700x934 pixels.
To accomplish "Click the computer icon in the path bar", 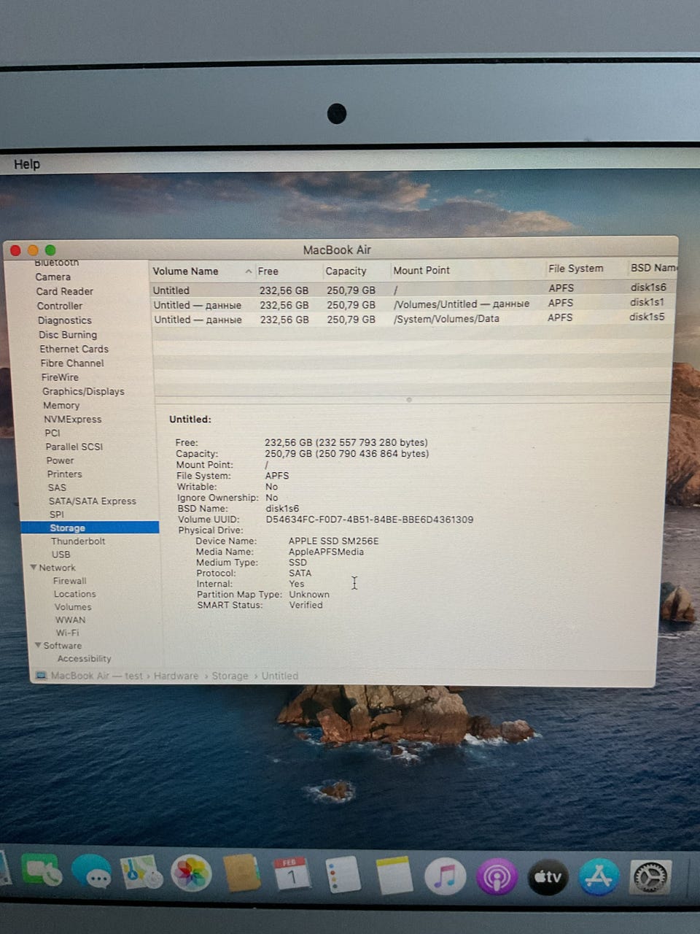I will click(41, 676).
